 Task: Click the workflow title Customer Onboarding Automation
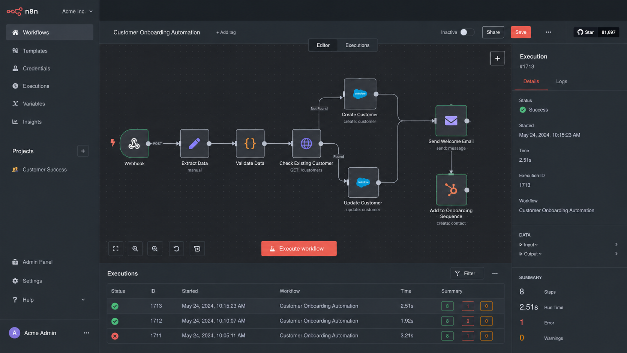157,32
